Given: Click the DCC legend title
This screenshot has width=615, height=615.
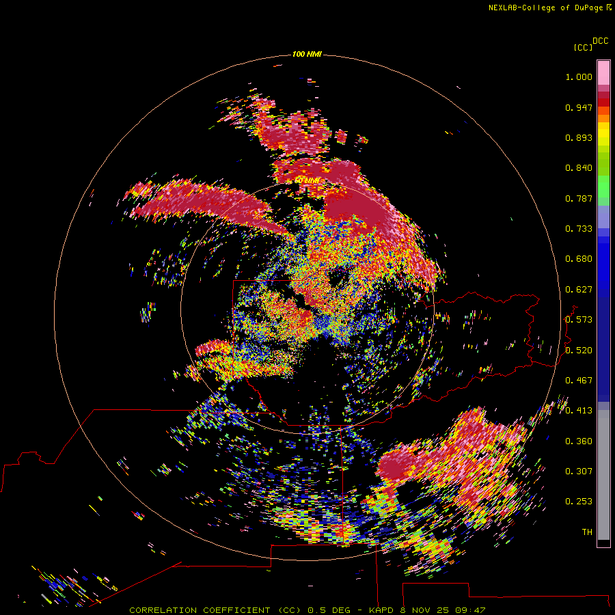Looking at the screenshot, I should coord(600,41).
